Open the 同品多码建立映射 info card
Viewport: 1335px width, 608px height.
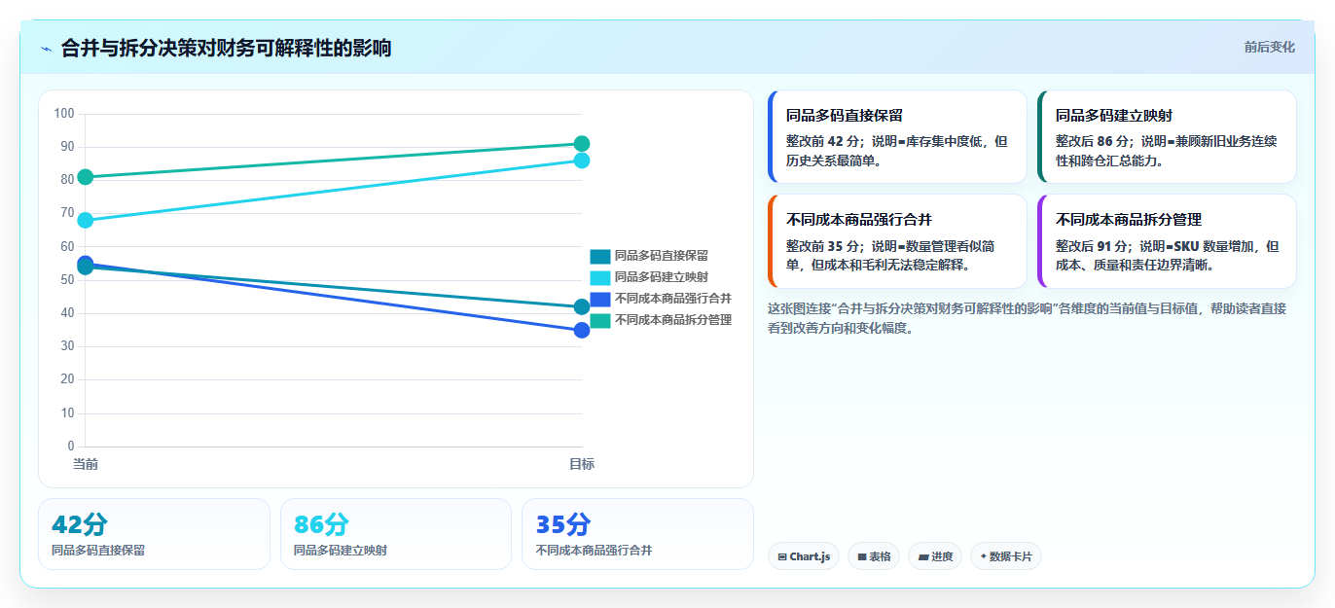(x=1167, y=137)
